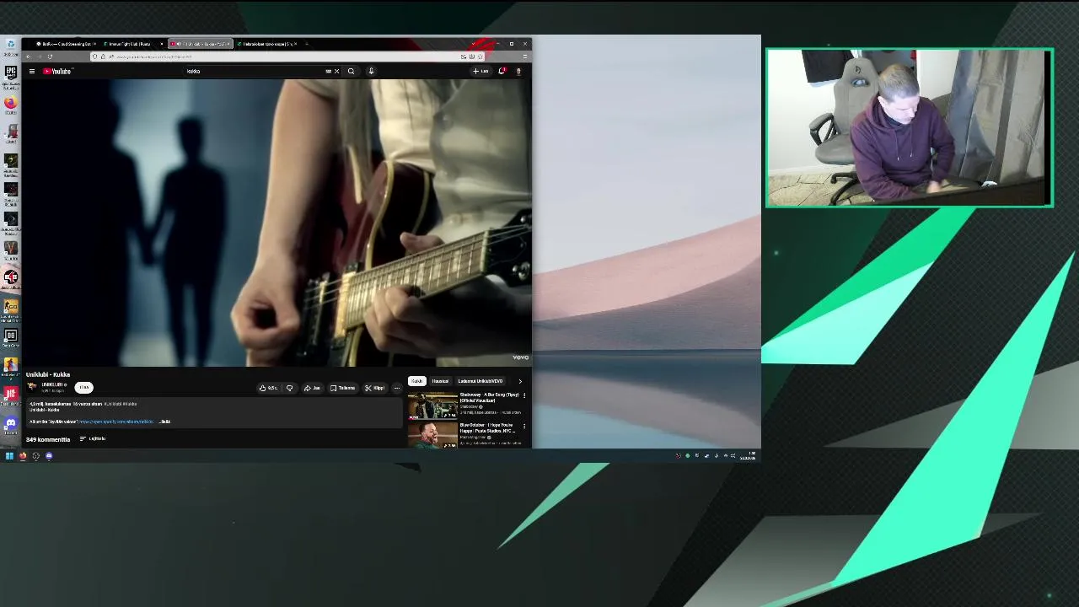Open the on-screen keyboard icon in search box
Screen dimensions: 1079x607
tap(329, 72)
